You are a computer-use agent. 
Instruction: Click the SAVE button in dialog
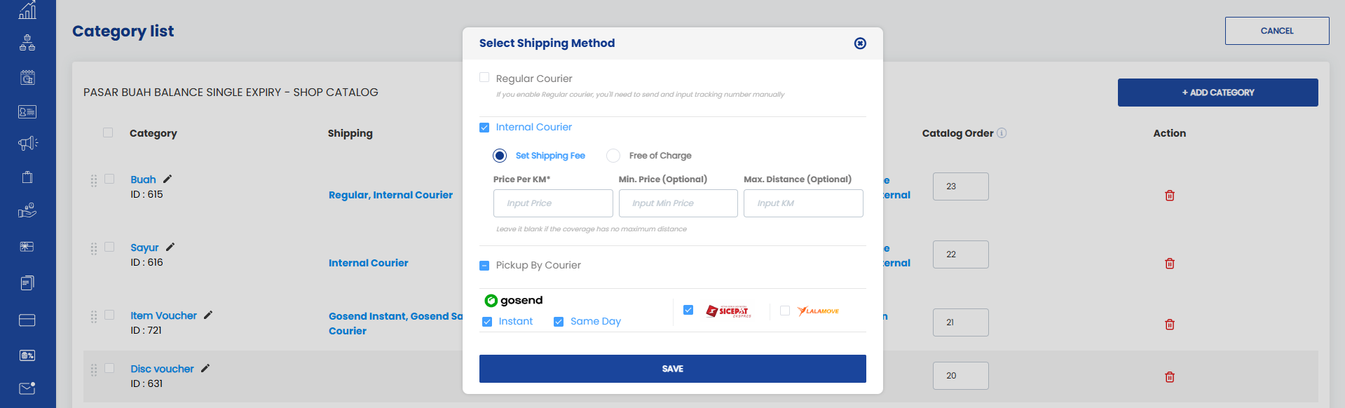click(x=673, y=369)
